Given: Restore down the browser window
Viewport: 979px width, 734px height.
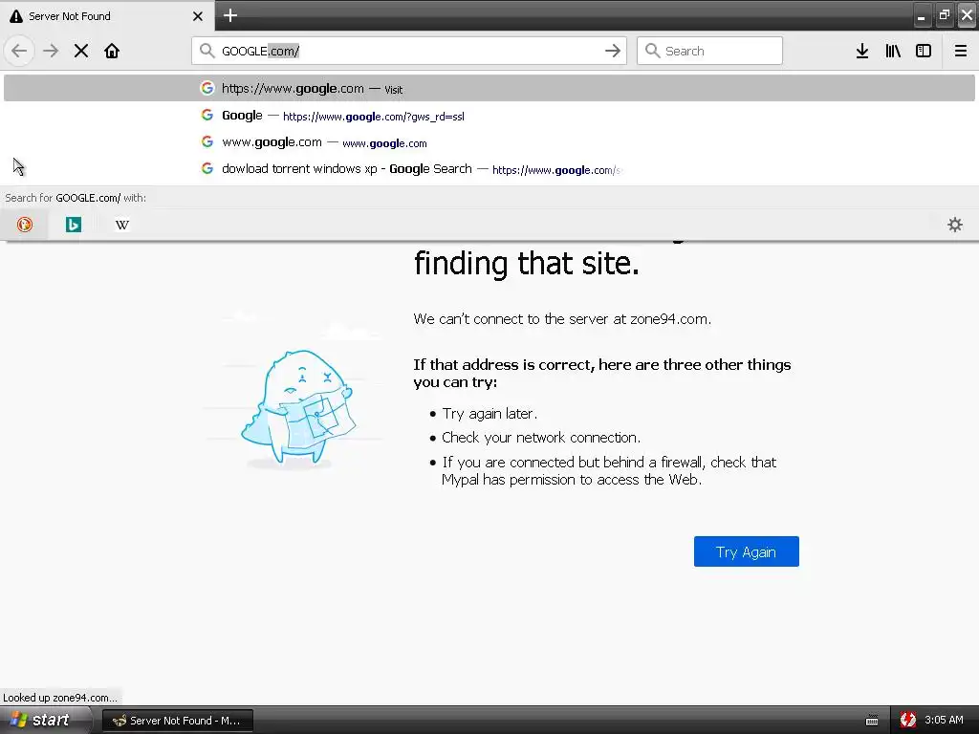Looking at the screenshot, I should coord(944,15).
